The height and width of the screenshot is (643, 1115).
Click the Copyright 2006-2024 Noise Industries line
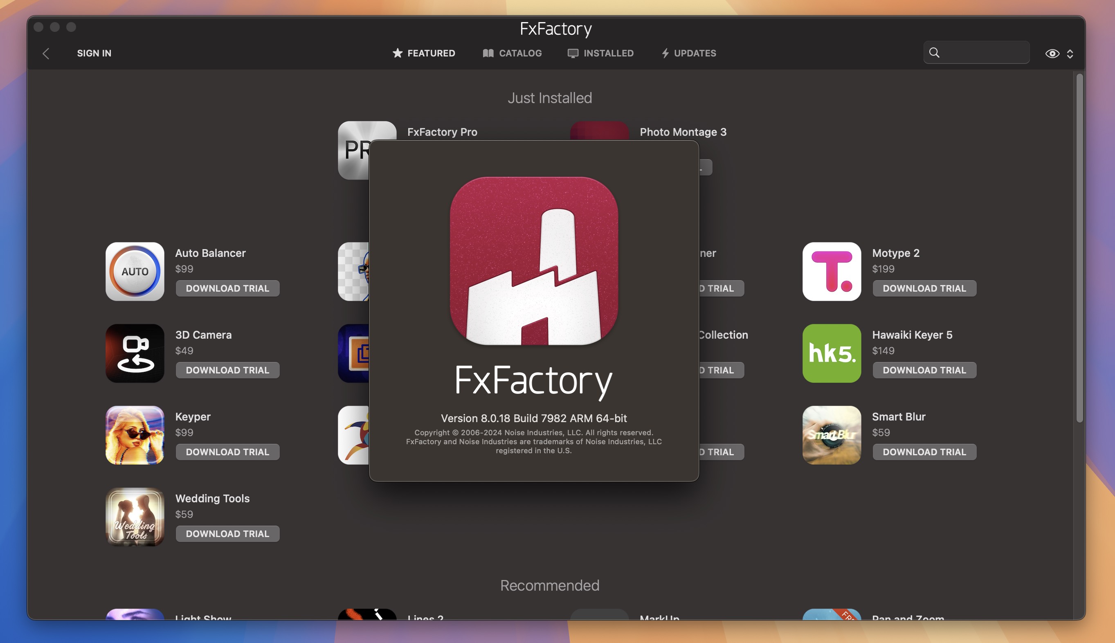(533, 433)
